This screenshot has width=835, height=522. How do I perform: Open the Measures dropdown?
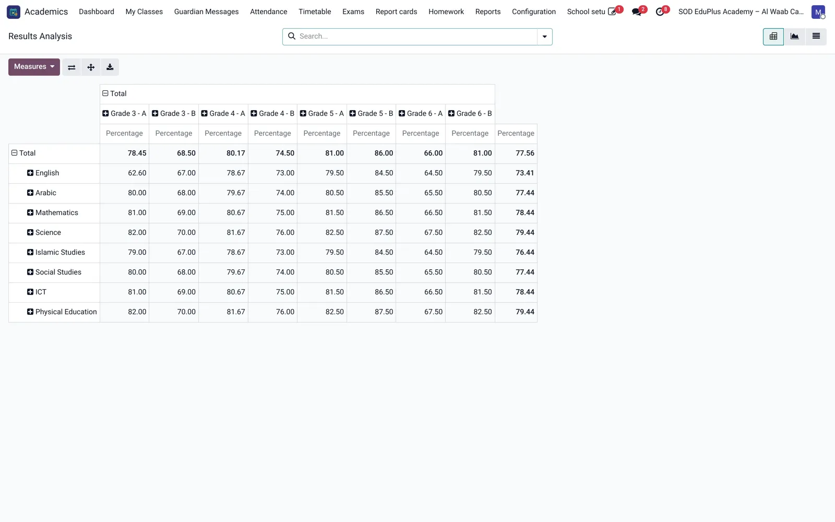tap(34, 67)
